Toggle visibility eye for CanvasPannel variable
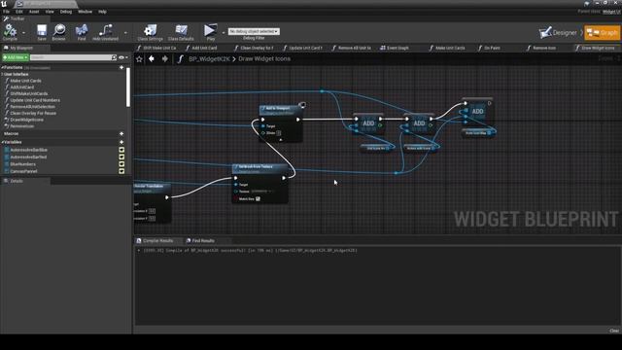The height and width of the screenshot is (350, 622). tap(121, 171)
